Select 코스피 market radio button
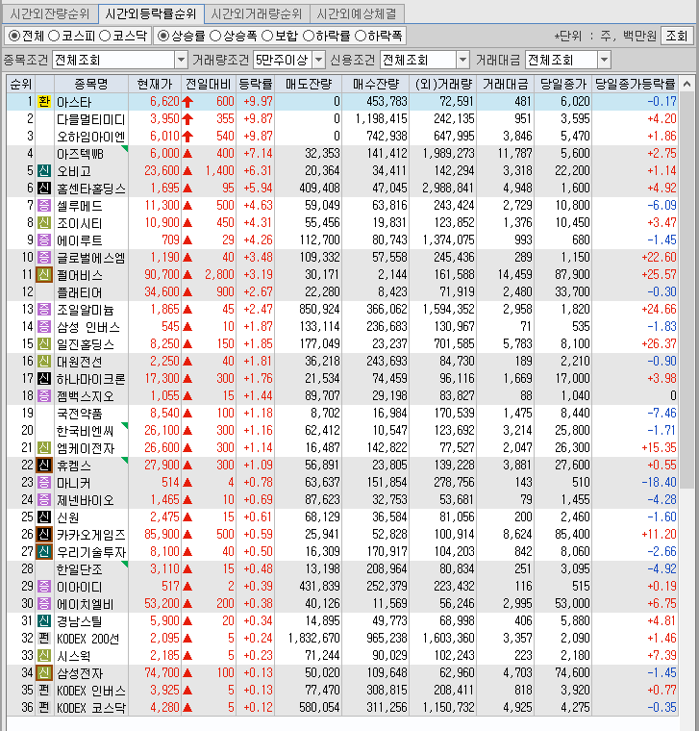Screen dimensions: 699x731 click(x=55, y=36)
